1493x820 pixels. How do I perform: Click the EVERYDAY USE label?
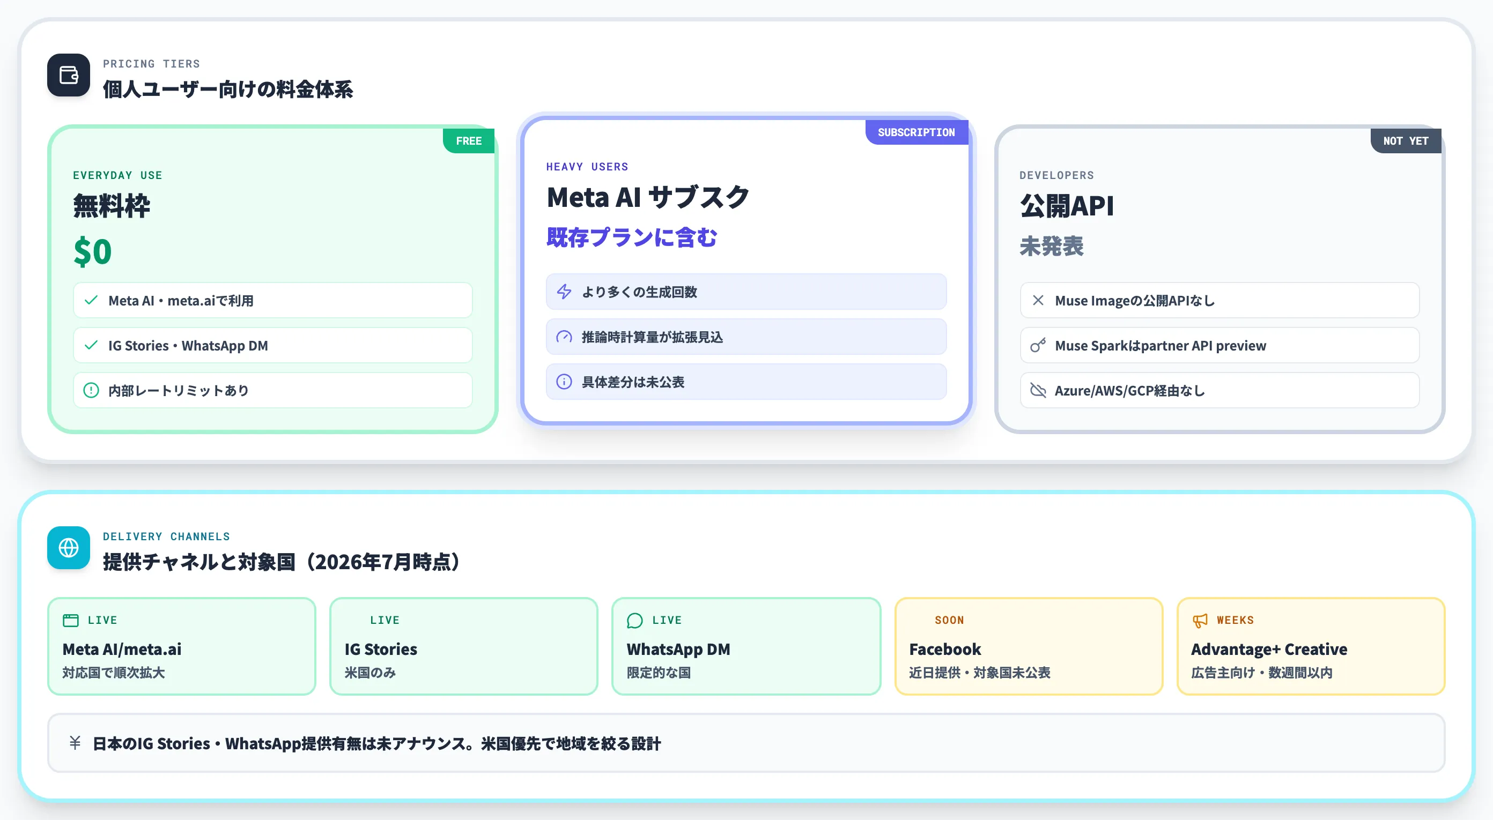[x=117, y=175]
